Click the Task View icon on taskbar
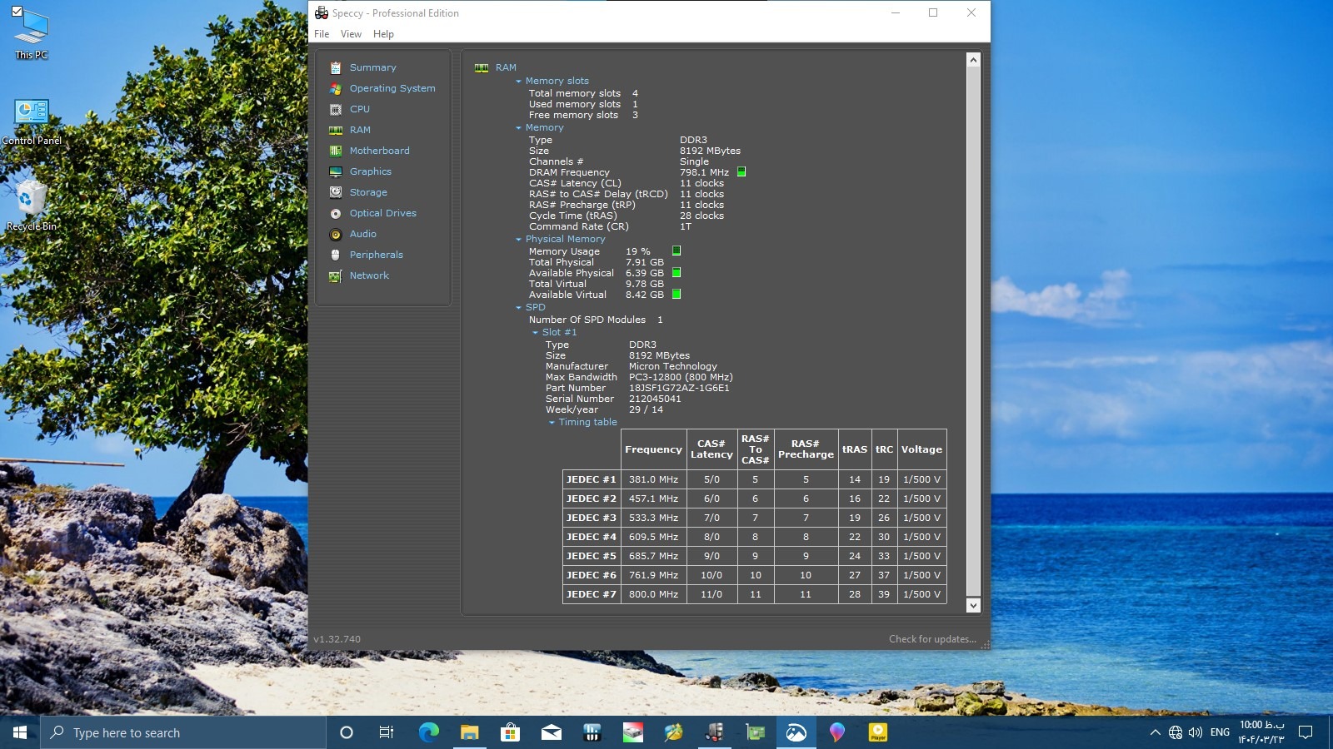 click(387, 732)
